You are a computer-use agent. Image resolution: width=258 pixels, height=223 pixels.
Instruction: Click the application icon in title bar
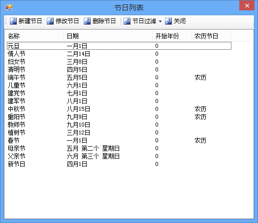[x=9, y=7]
